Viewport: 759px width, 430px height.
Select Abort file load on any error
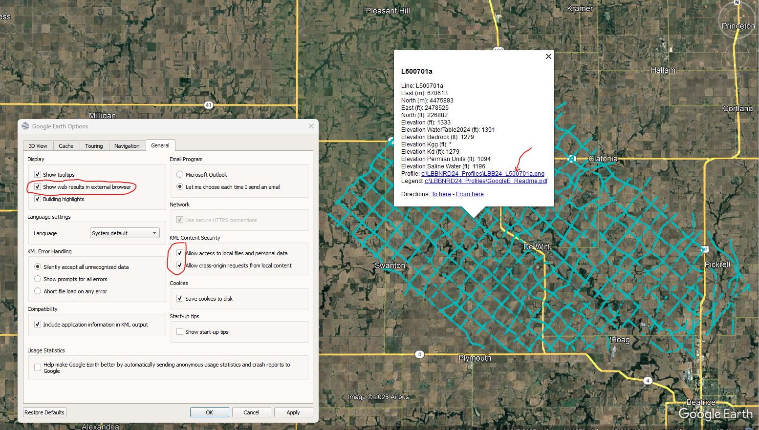[x=38, y=291]
